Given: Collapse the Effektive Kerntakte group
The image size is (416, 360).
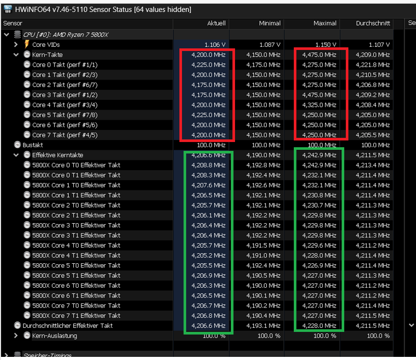Looking at the screenshot, I should coord(16,155).
